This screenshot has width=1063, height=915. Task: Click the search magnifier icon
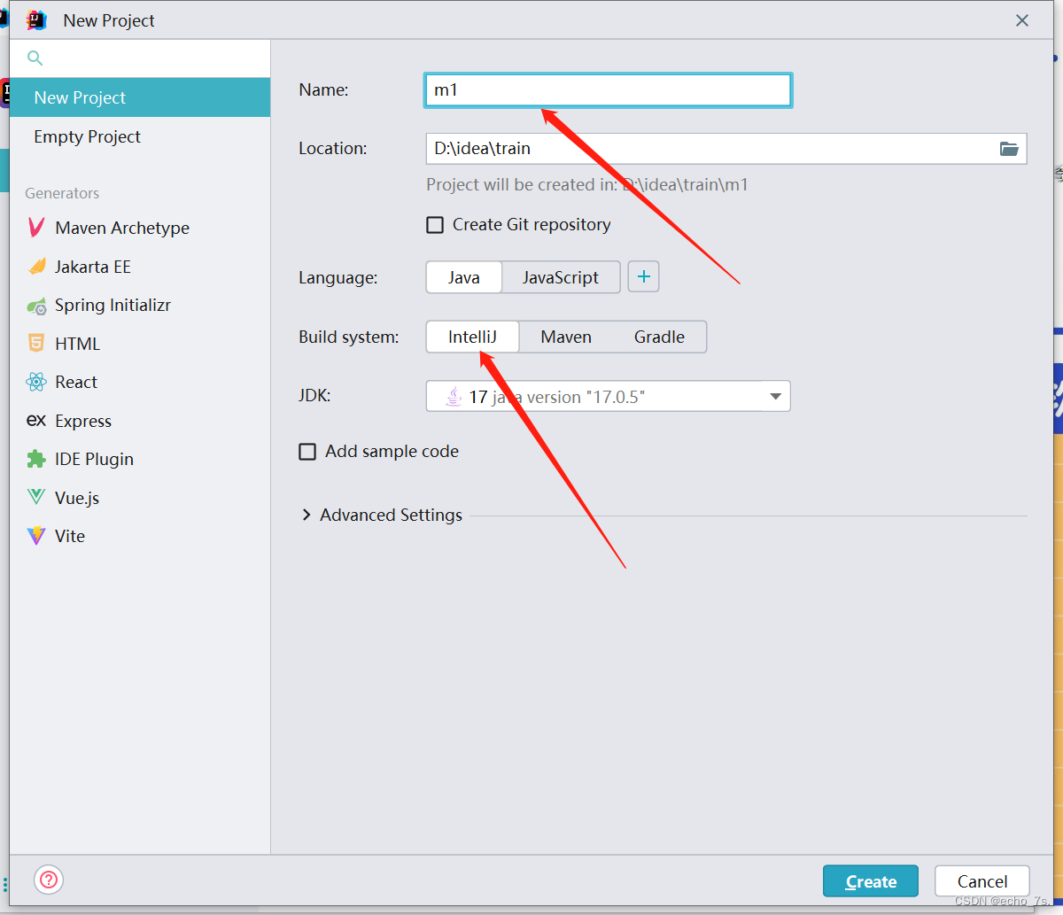tap(35, 58)
